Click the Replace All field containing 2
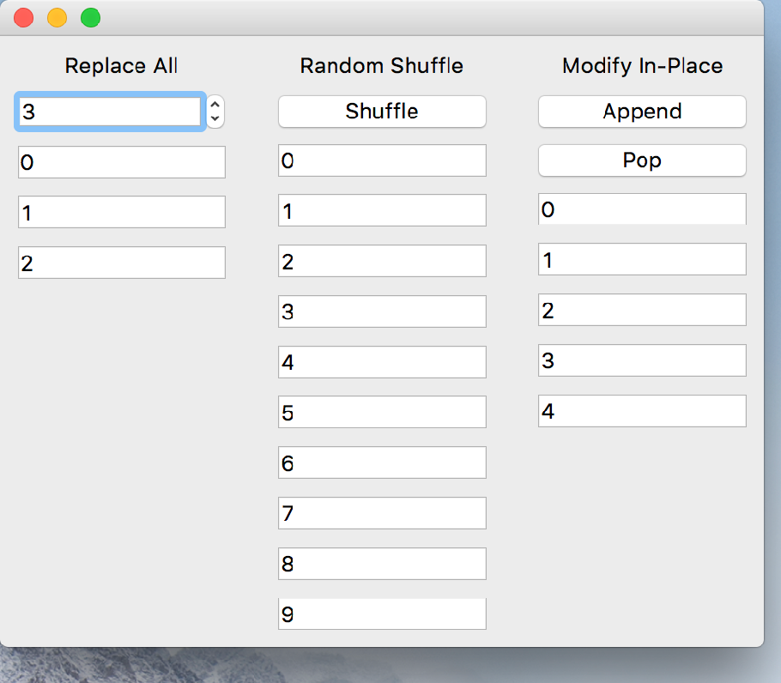 pos(122,263)
